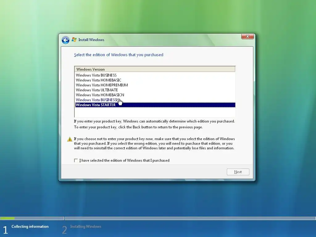Image resolution: width=316 pixels, height=237 pixels.
Task: Click the 'Installing Windows' step label
Action: coord(86,227)
